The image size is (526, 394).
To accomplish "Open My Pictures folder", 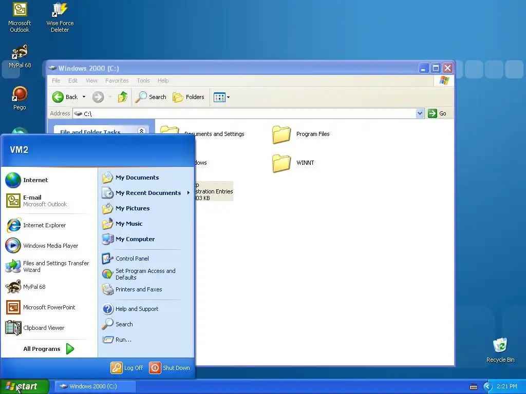I will point(146,208).
